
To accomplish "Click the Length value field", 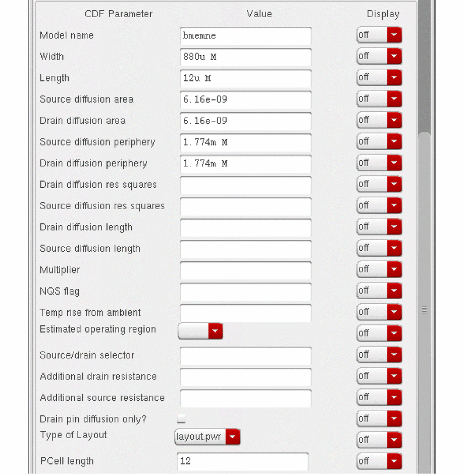I will [x=245, y=78].
